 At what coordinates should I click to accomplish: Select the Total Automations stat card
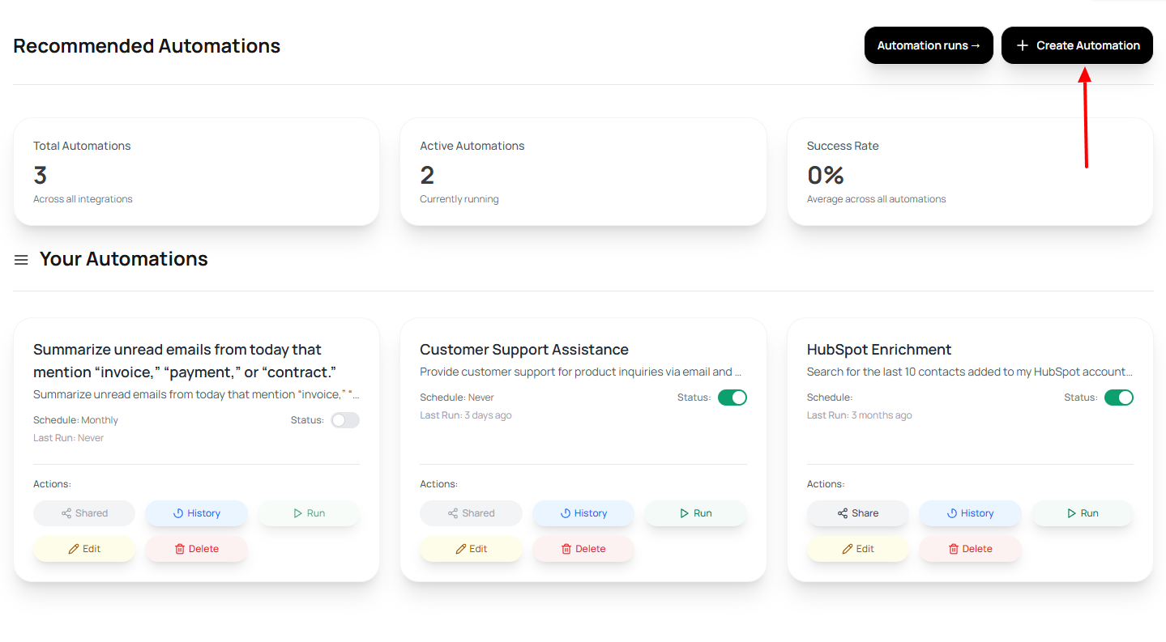point(196,172)
